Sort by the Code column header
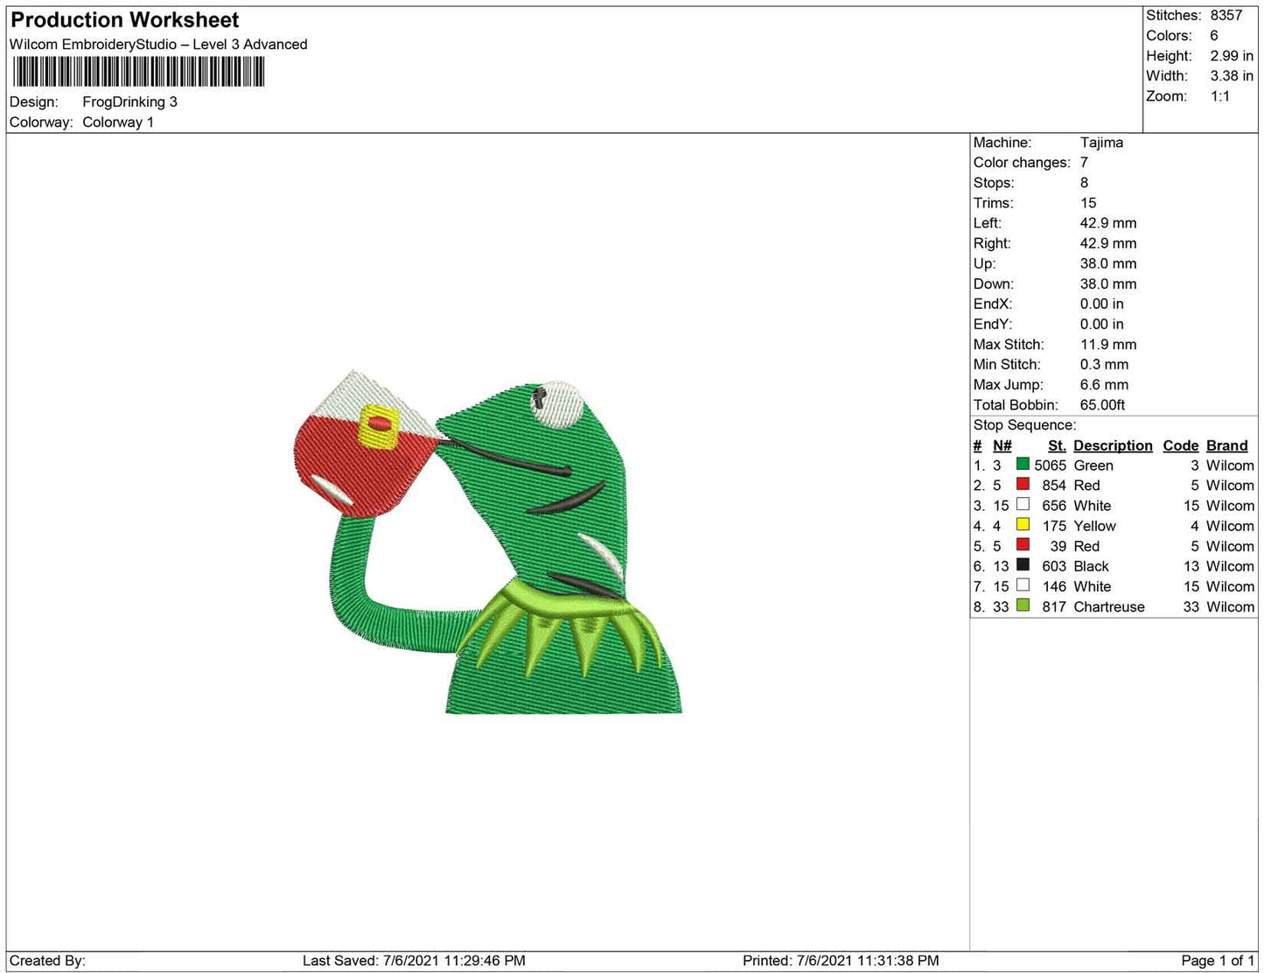This screenshot has width=1264, height=973. tap(1180, 445)
